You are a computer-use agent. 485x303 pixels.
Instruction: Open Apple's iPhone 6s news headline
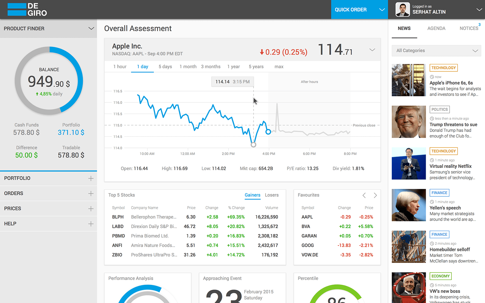pyautogui.click(x=451, y=83)
